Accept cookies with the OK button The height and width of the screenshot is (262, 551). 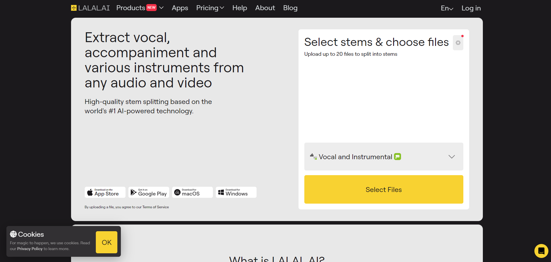(x=107, y=242)
